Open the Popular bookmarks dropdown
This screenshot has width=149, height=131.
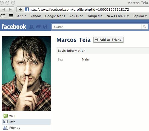140,16
